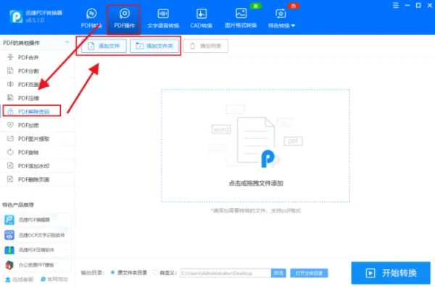Screen dimensions: 435x287
Task: Click the 开始转换 start button
Action: click(x=391, y=273)
